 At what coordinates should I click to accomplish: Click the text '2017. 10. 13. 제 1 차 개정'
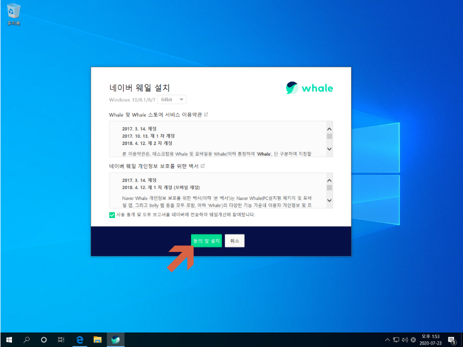pyautogui.click(x=148, y=136)
